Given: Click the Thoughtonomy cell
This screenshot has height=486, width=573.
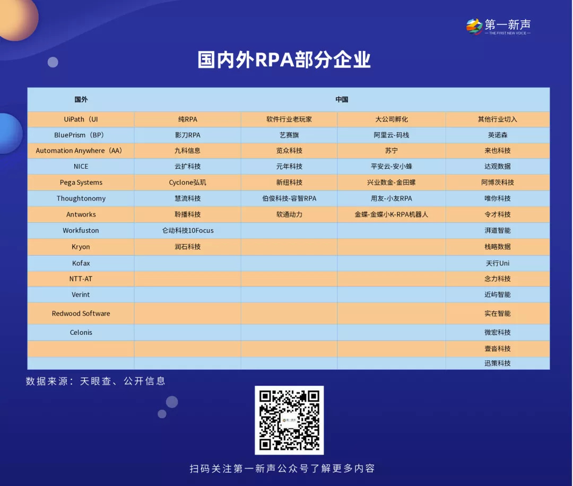Looking at the screenshot, I should pyautogui.click(x=81, y=198).
